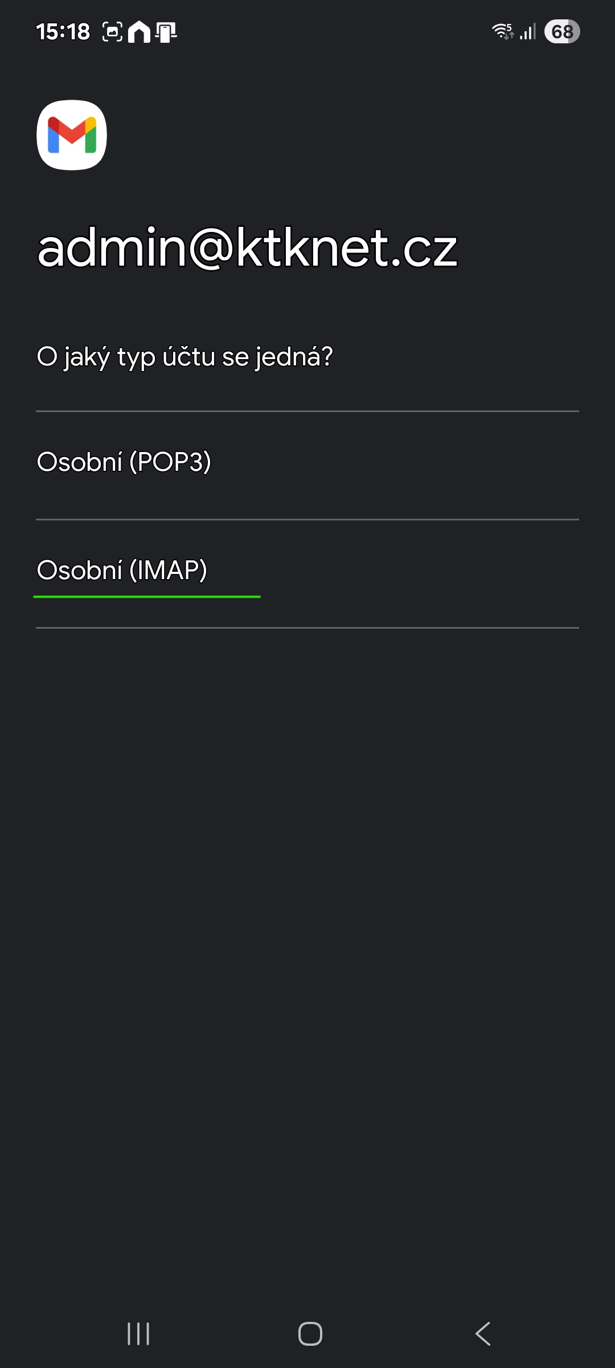Tap the screenshot capture status icon
615x1368 pixels.
(112, 32)
